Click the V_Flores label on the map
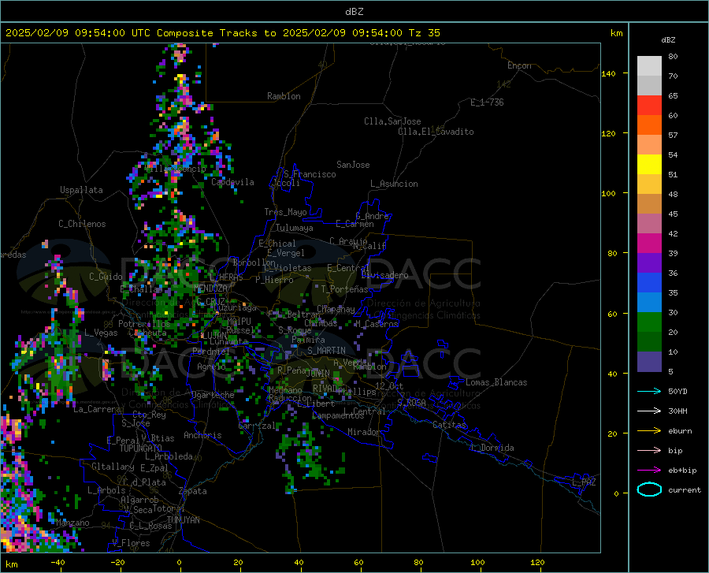The image size is (709, 573). (x=131, y=543)
